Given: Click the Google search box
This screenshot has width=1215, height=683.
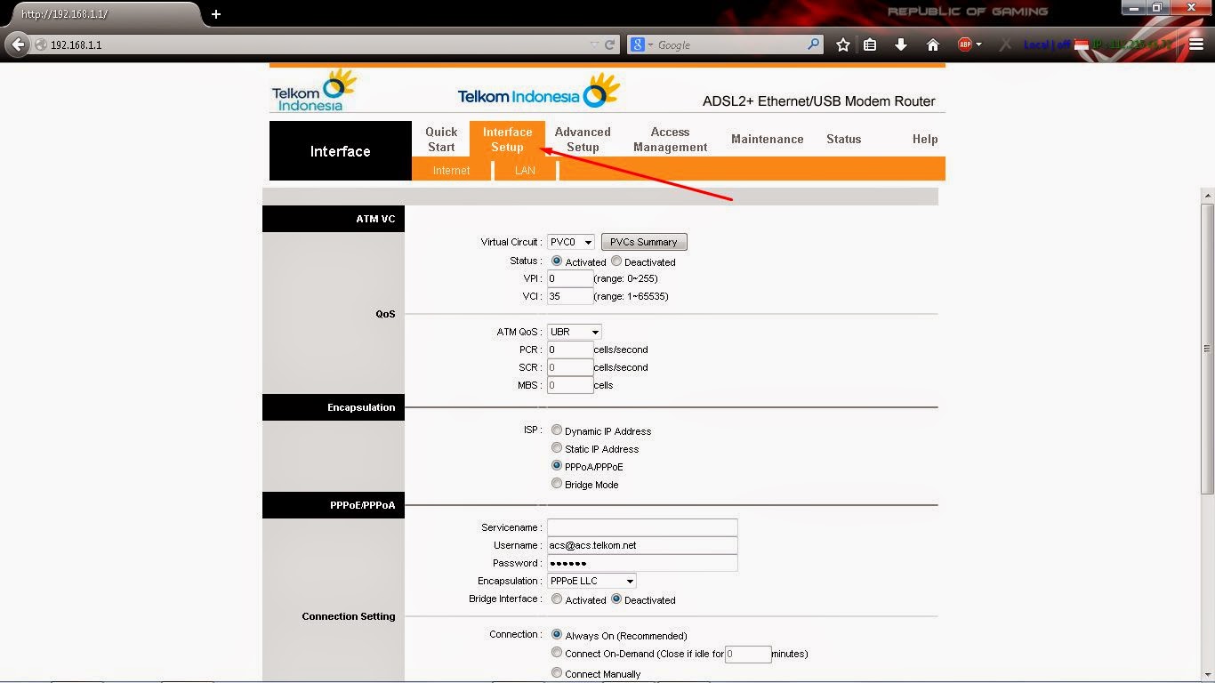Looking at the screenshot, I should coord(725,44).
